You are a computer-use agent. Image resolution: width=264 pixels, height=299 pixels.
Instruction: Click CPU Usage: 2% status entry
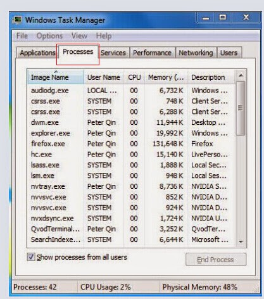point(106,287)
